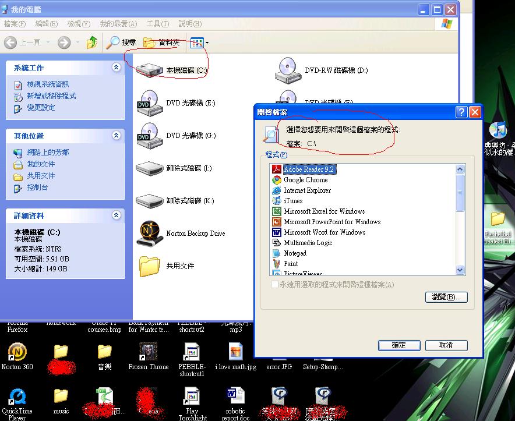Collapse the 其他位置 panel
Viewport: 515px width, 421px height.
pyautogui.click(x=117, y=136)
